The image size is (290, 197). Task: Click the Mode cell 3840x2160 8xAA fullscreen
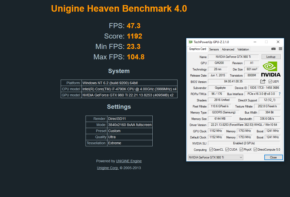pyautogui.click(x=130, y=125)
